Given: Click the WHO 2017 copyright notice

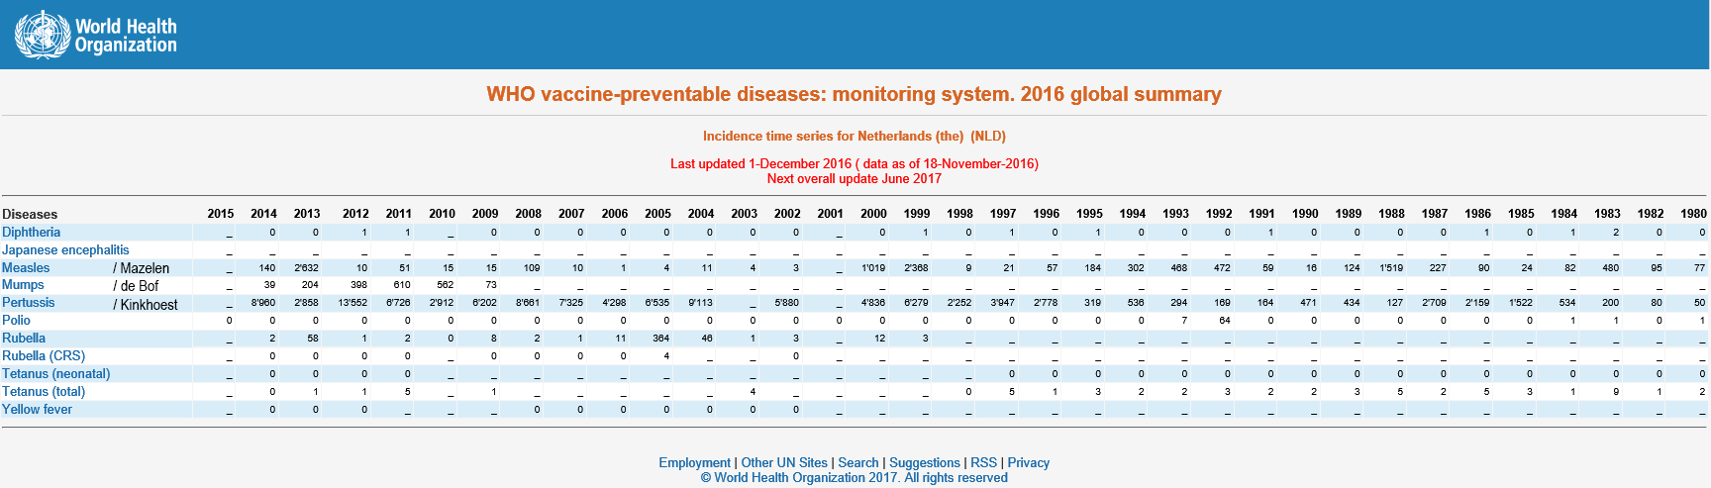Looking at the screenshot, I should coord(854,478).
